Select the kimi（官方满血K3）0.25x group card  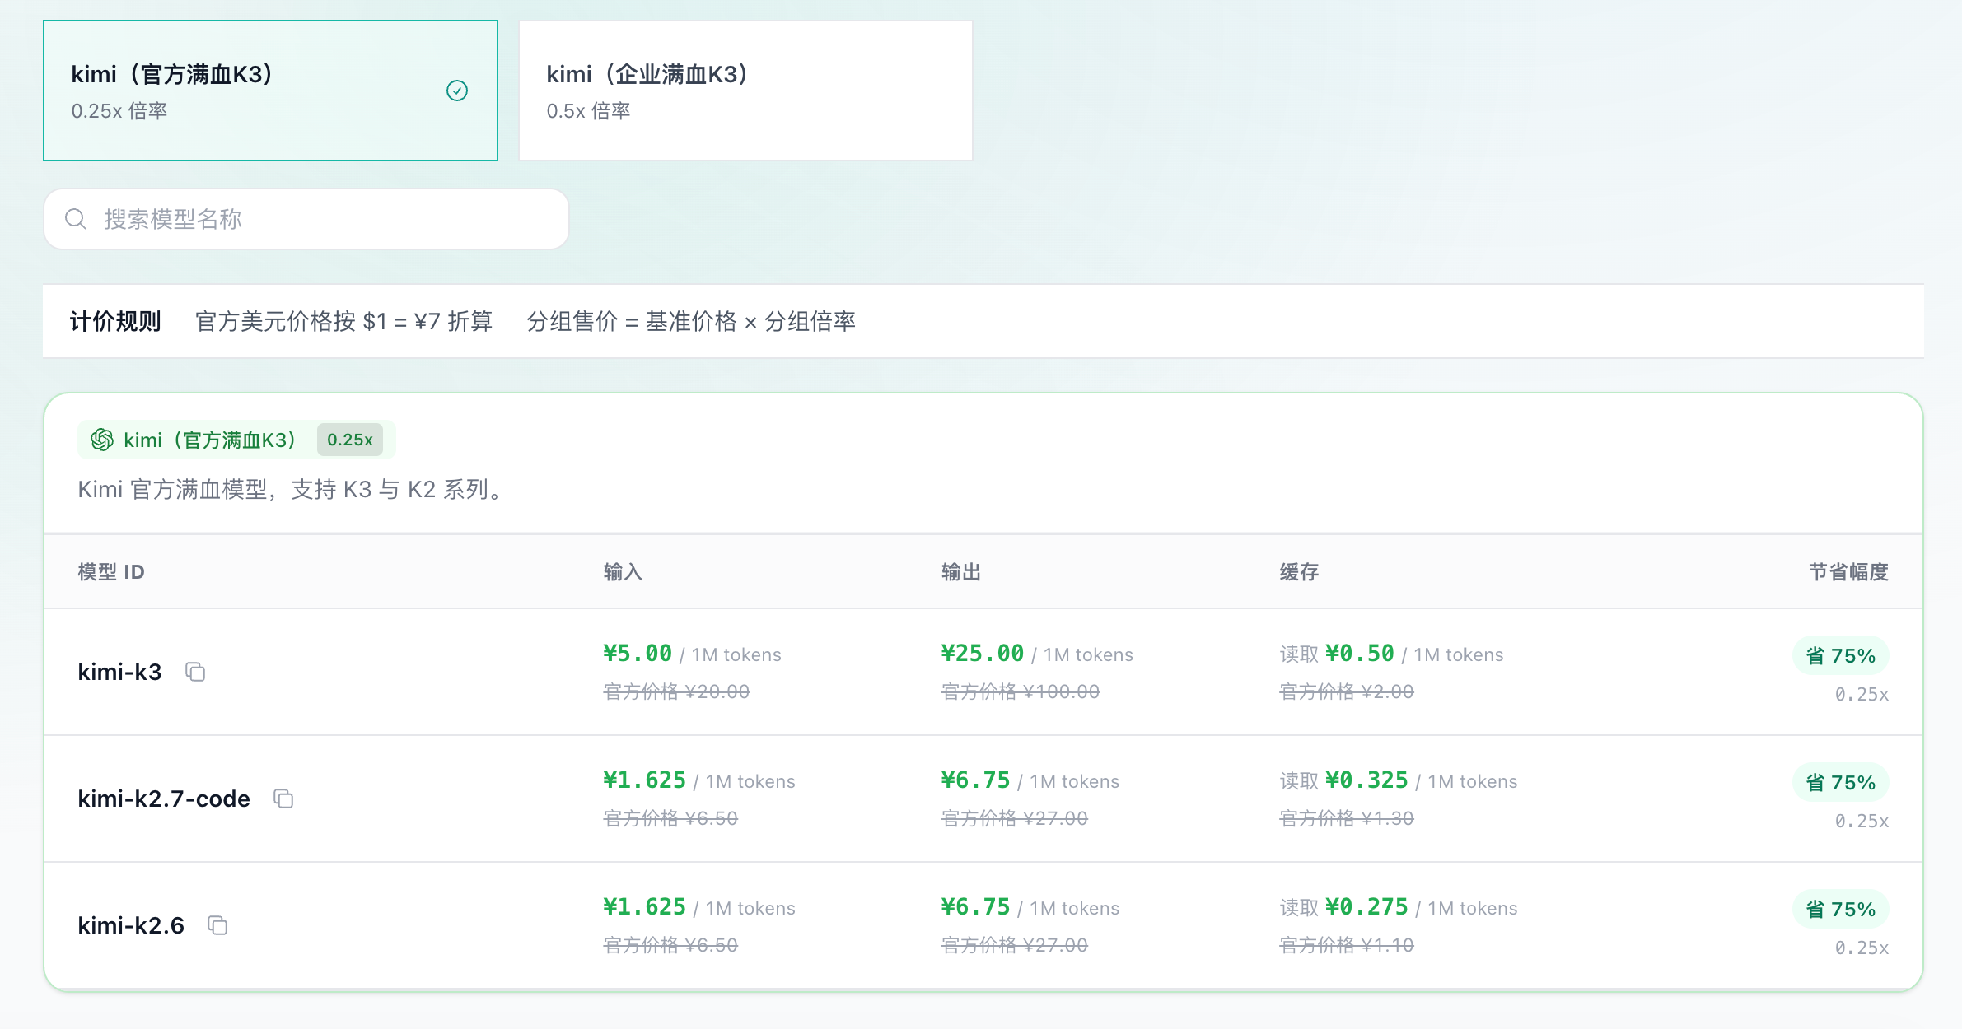pos(270,91)
